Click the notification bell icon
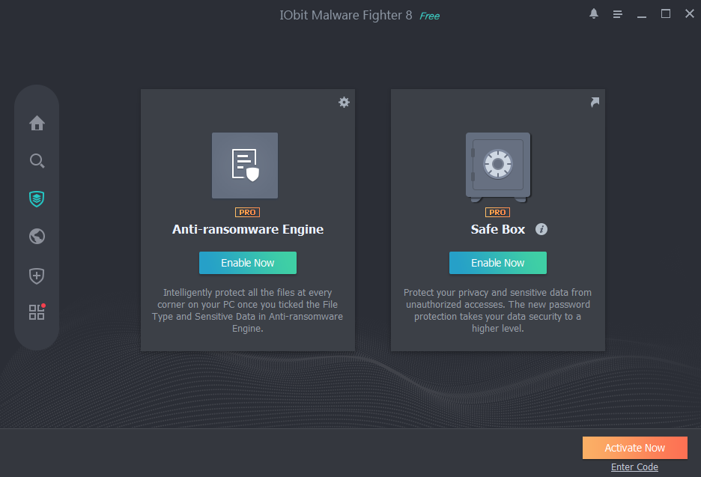 [x=594, y=14]
